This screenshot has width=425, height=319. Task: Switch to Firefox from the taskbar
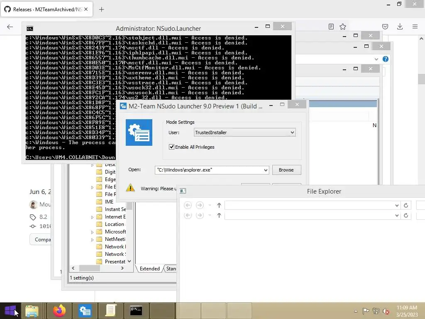[x=59, y=311]
